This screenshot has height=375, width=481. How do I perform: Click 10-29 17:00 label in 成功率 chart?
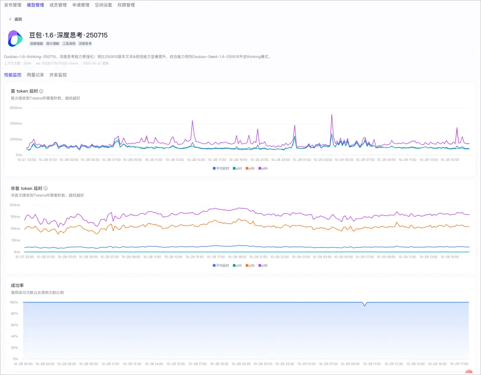(459, 364)
